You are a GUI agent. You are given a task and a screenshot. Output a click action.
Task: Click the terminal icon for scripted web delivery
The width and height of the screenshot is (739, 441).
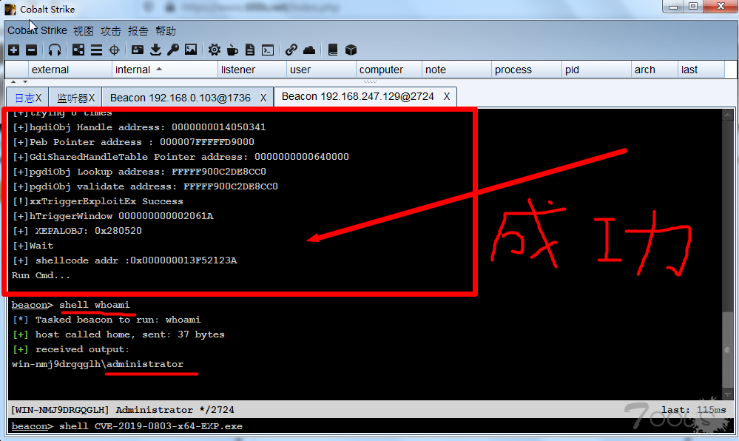[268, 50]
